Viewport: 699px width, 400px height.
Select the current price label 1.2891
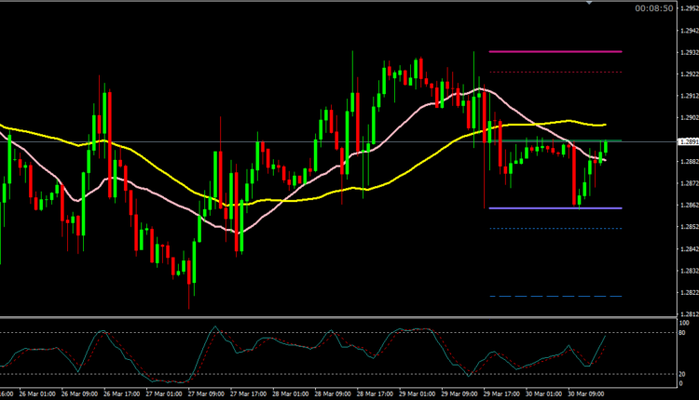point(686,141)
